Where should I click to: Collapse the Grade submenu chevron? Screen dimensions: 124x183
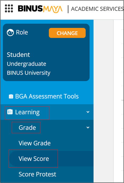[88, 127]
